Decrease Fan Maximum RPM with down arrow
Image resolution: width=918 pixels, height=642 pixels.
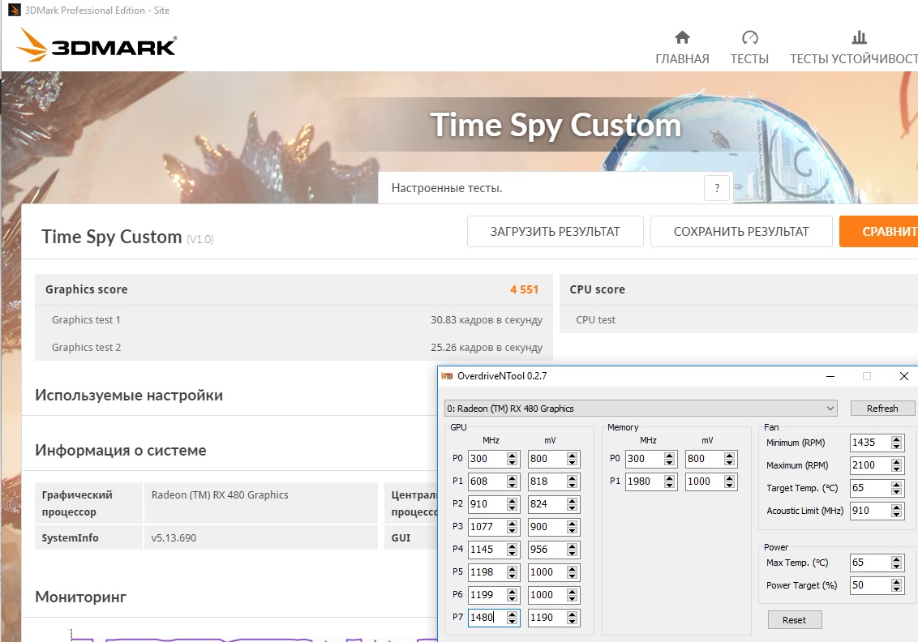896,469
